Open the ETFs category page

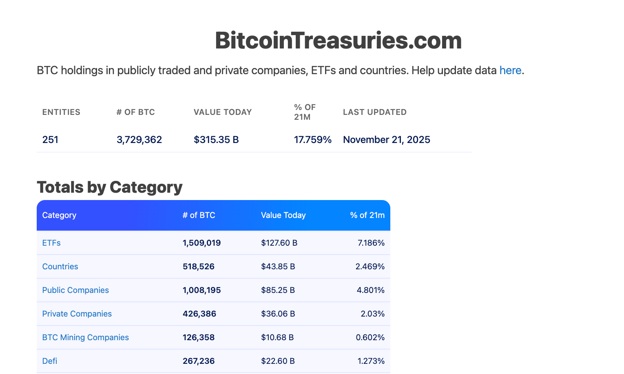tap(51, 242)
